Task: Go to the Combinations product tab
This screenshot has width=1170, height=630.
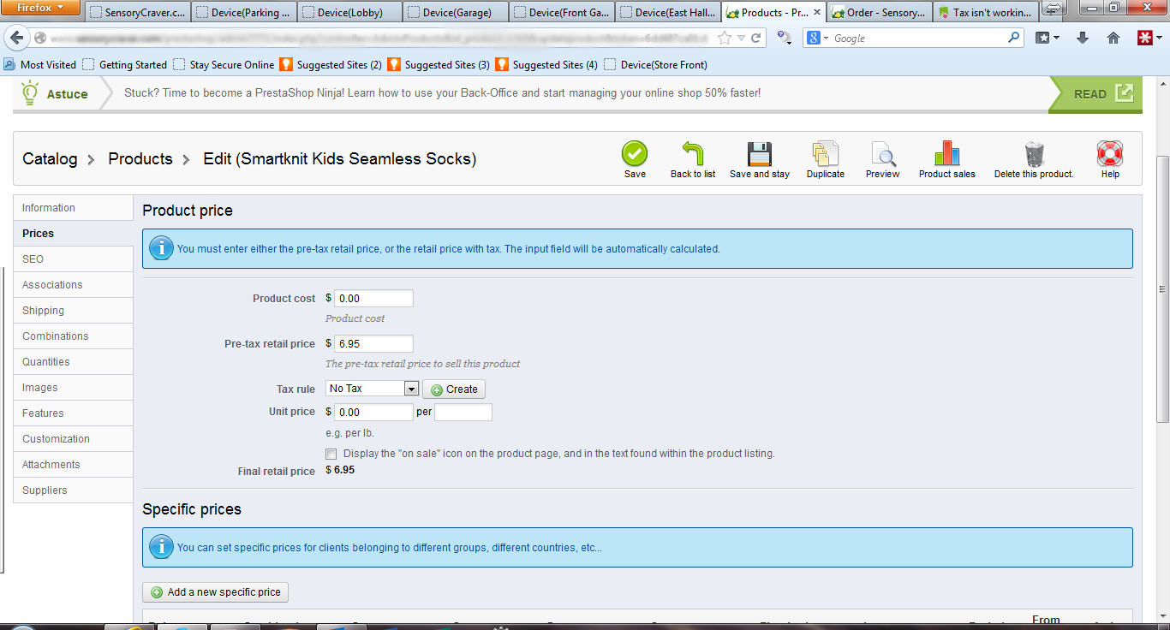Action: click(73, 336)
